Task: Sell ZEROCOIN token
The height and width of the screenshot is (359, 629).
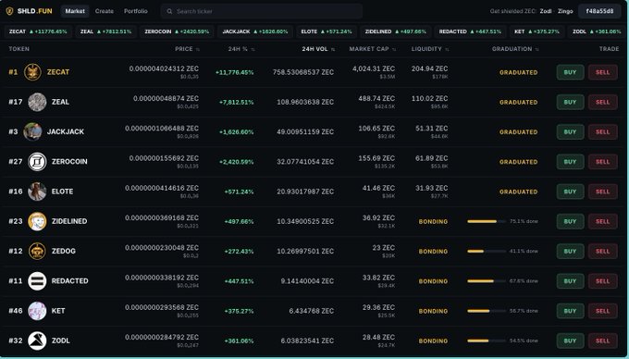Action: tap(602, 162)
